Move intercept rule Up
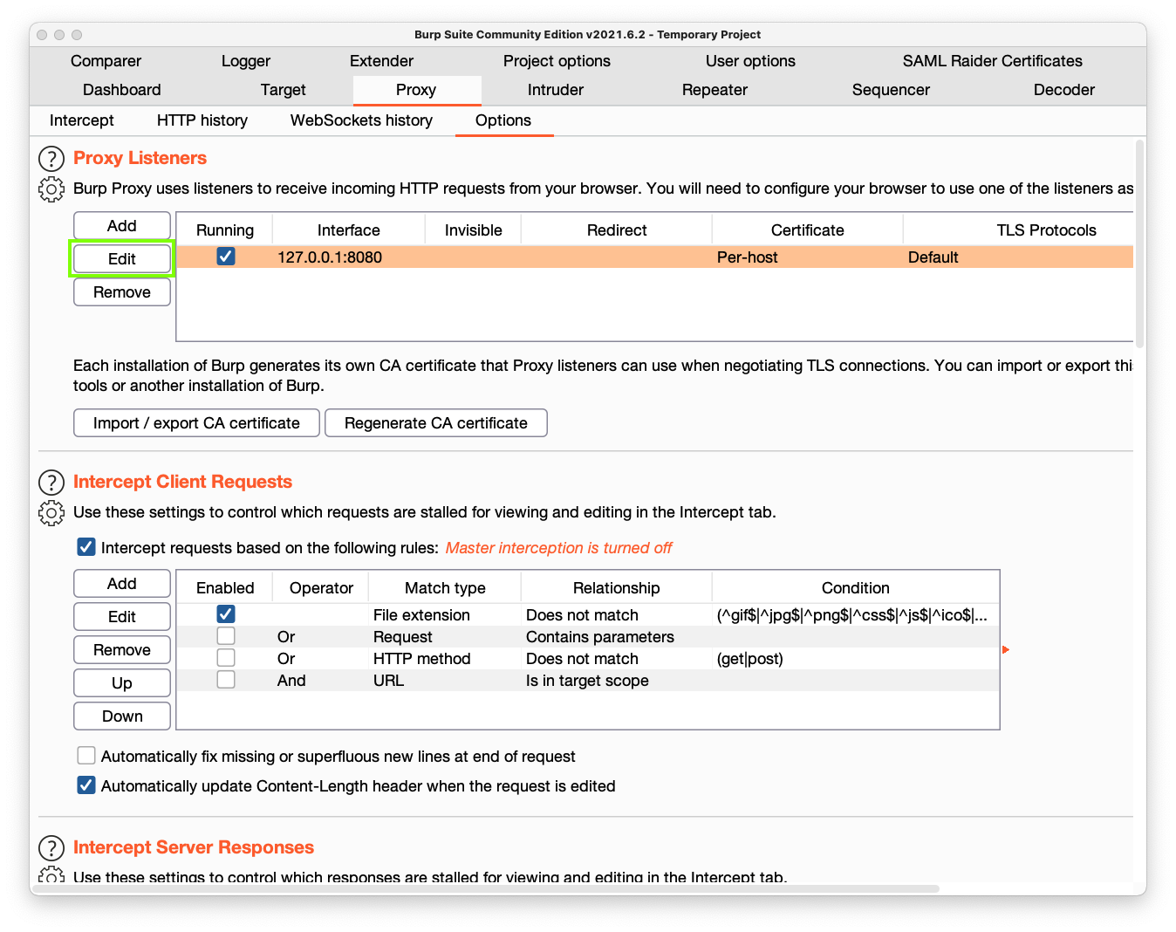This screenshot has height=932, width=1176. [x=122, y=683]
